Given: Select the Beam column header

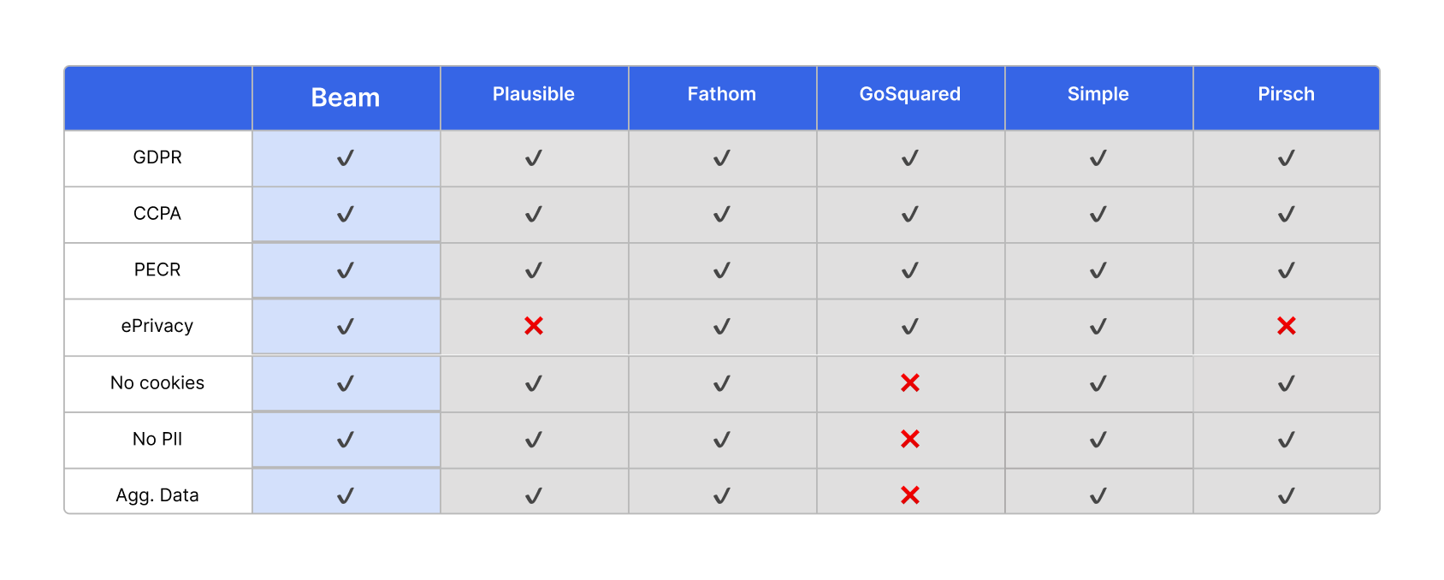Looking at the screenshot, I should tap(346, 98).
